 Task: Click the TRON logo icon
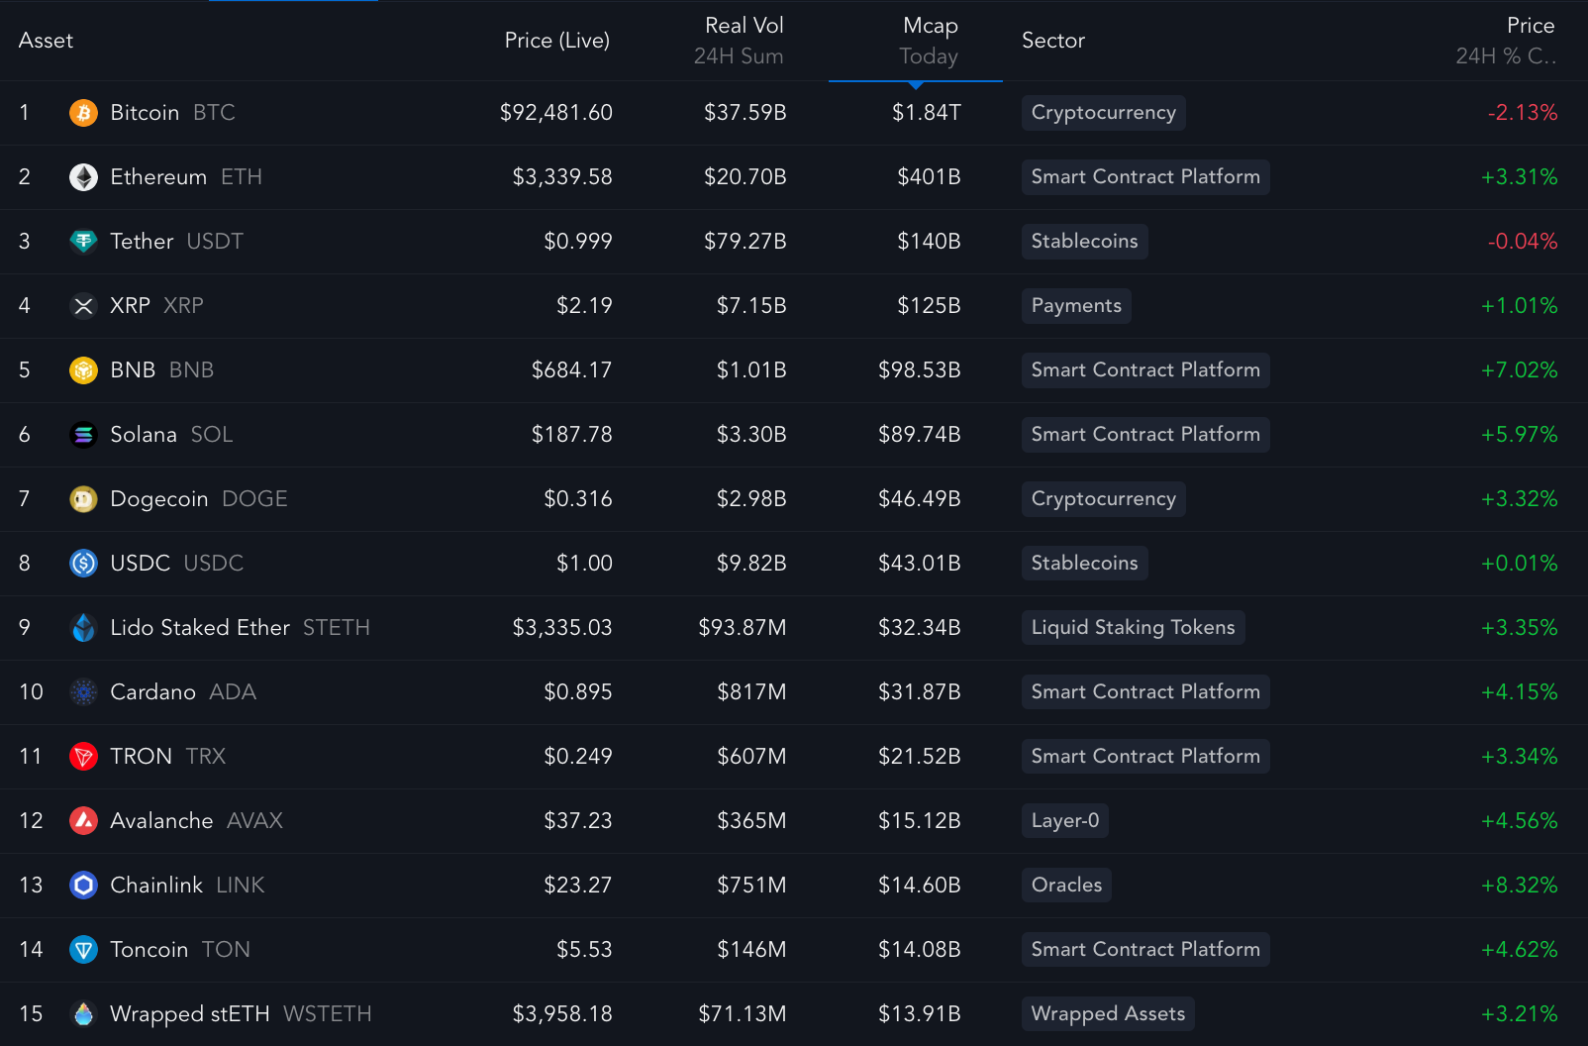(83, 757)
